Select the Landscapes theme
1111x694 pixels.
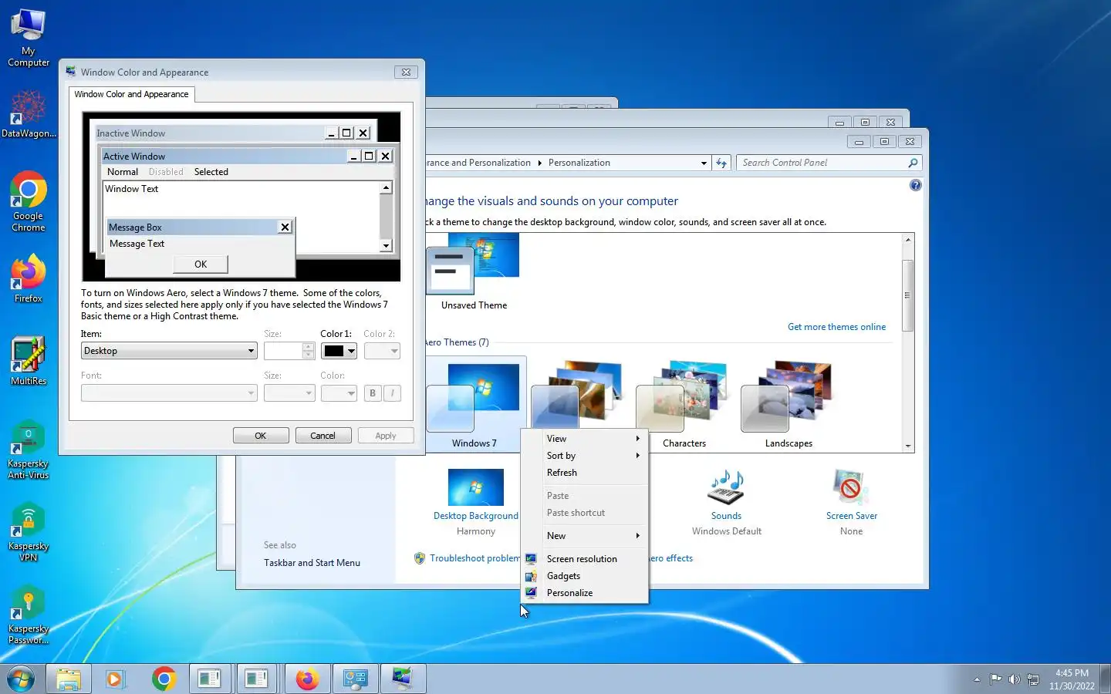789,404
